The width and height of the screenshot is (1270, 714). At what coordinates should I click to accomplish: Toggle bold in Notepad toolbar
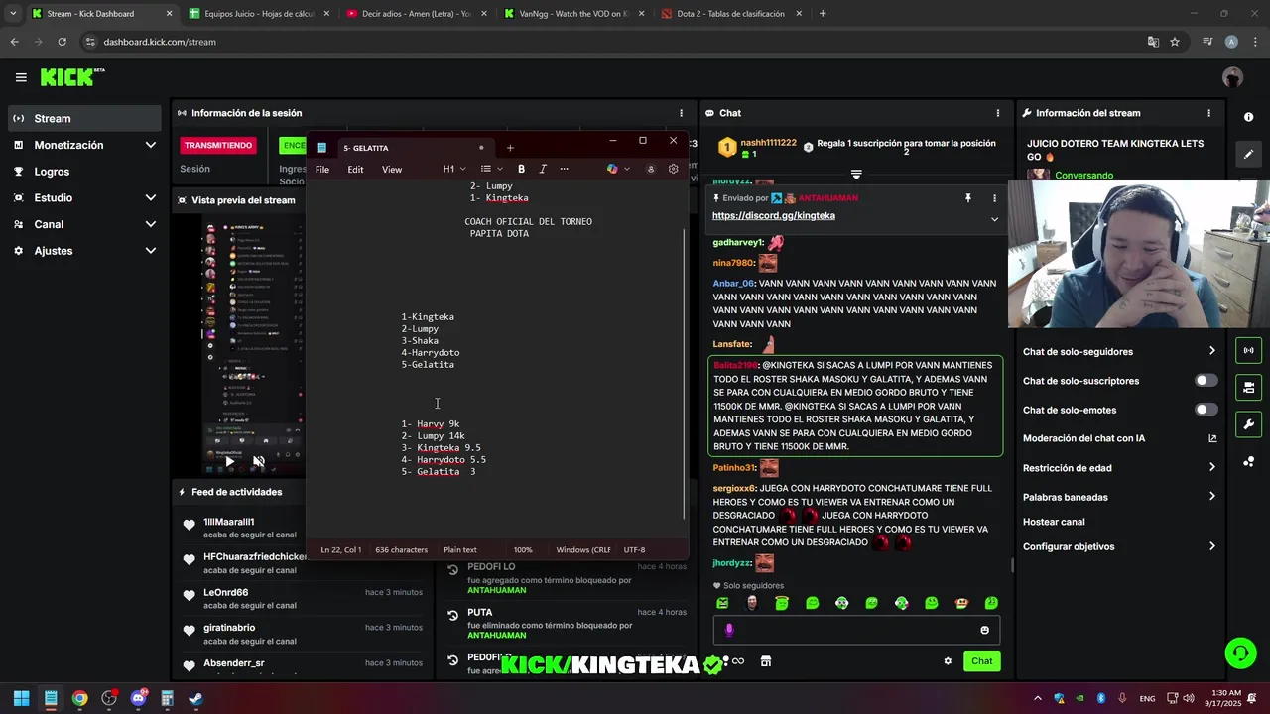[x=521, y=169]
